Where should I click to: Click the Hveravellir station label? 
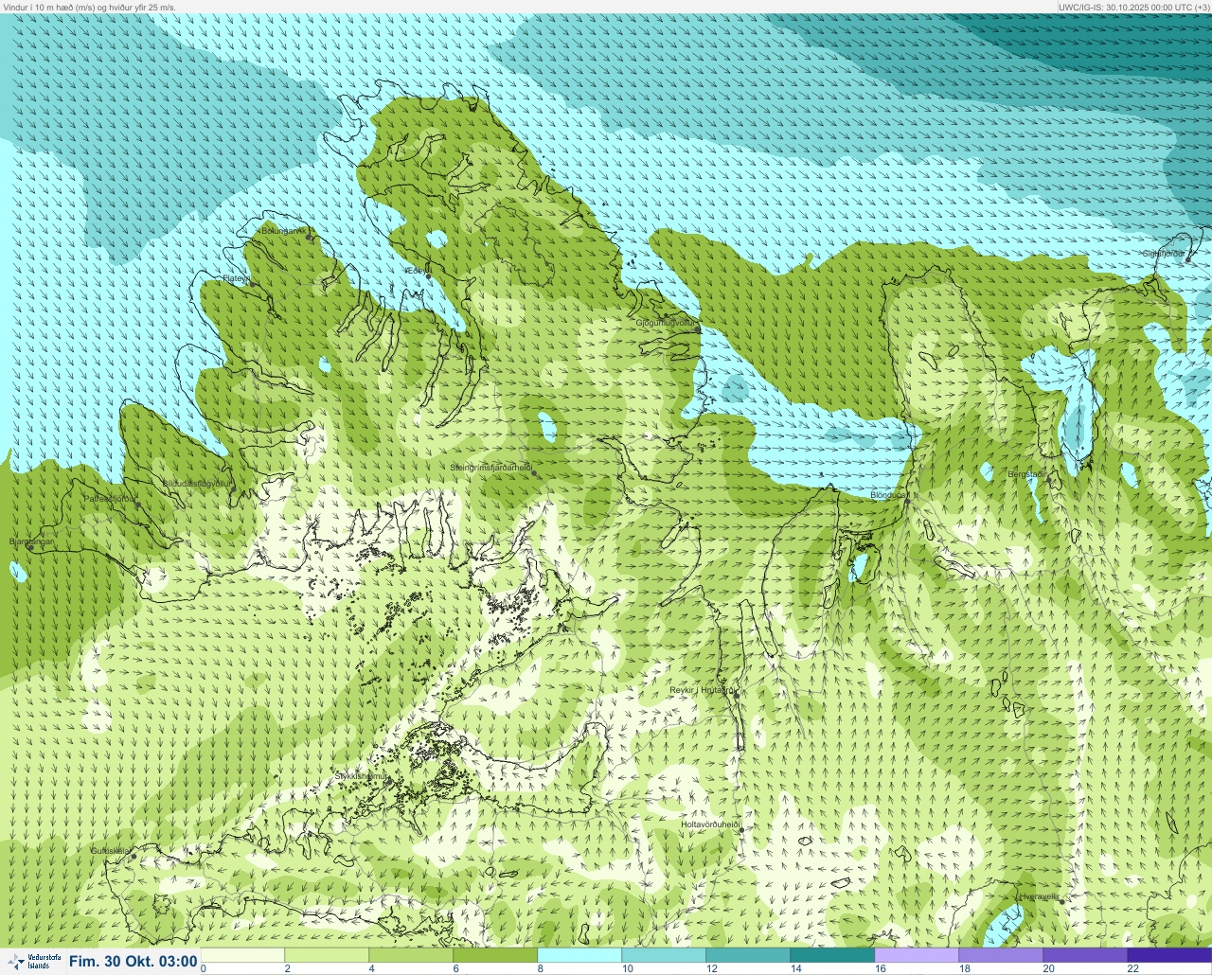pos(1040,896)
